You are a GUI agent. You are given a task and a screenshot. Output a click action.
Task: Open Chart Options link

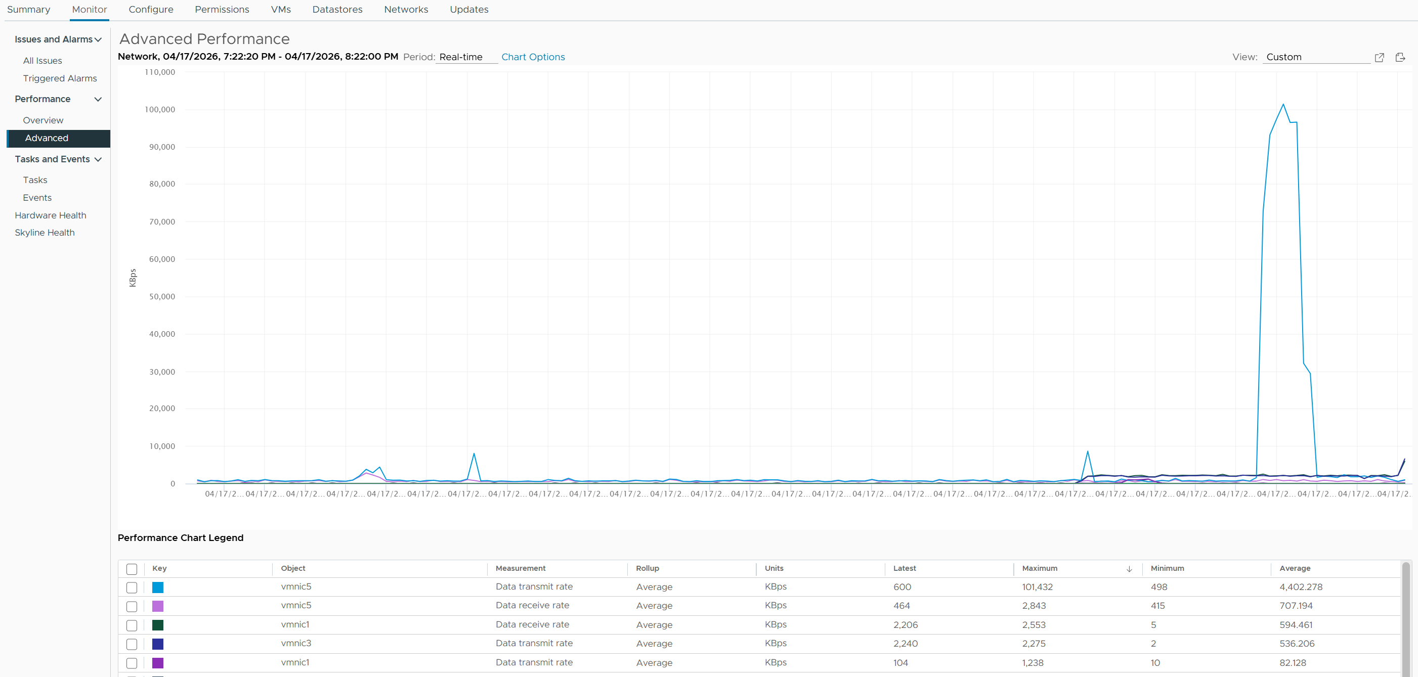[x=533, y=57]
